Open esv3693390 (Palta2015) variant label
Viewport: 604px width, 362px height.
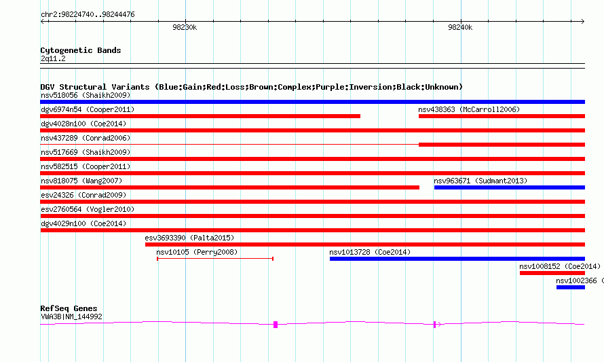click(x=189, y=238)
